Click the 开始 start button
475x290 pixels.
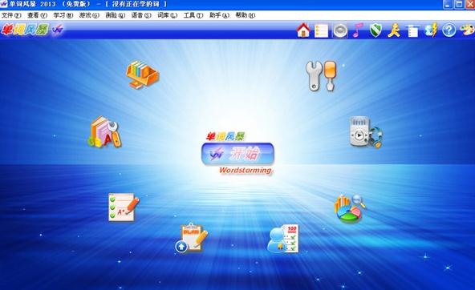(237, 154)
